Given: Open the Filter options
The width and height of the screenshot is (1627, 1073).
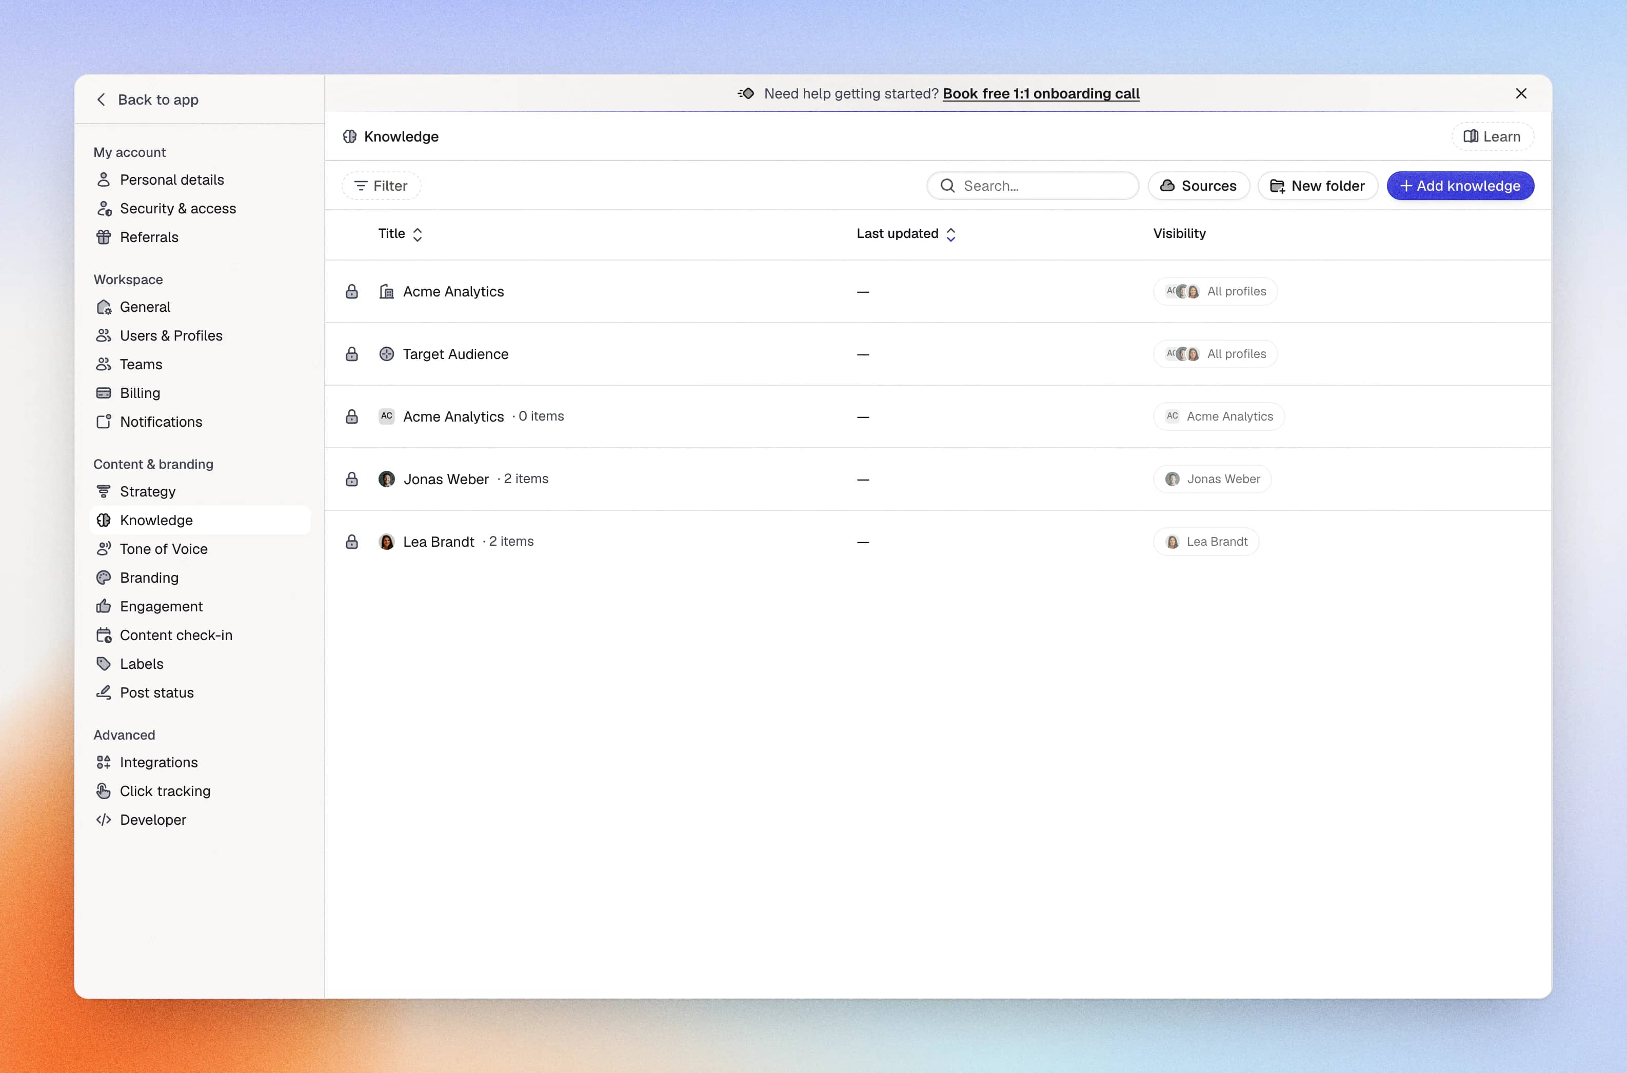Looking at the screenshot, I should (x=381, y=186).
